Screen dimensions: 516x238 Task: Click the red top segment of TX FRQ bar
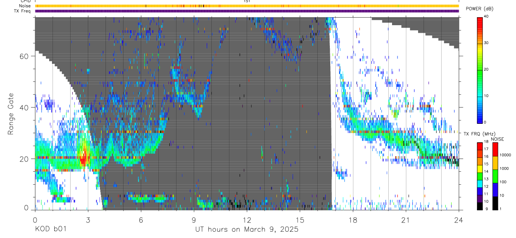pyautogui.click(x=480, y=146)
